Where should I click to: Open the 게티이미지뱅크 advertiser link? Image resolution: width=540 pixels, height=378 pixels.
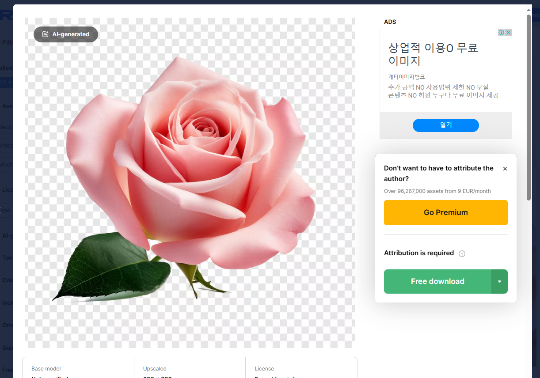(x=406, y=76)
